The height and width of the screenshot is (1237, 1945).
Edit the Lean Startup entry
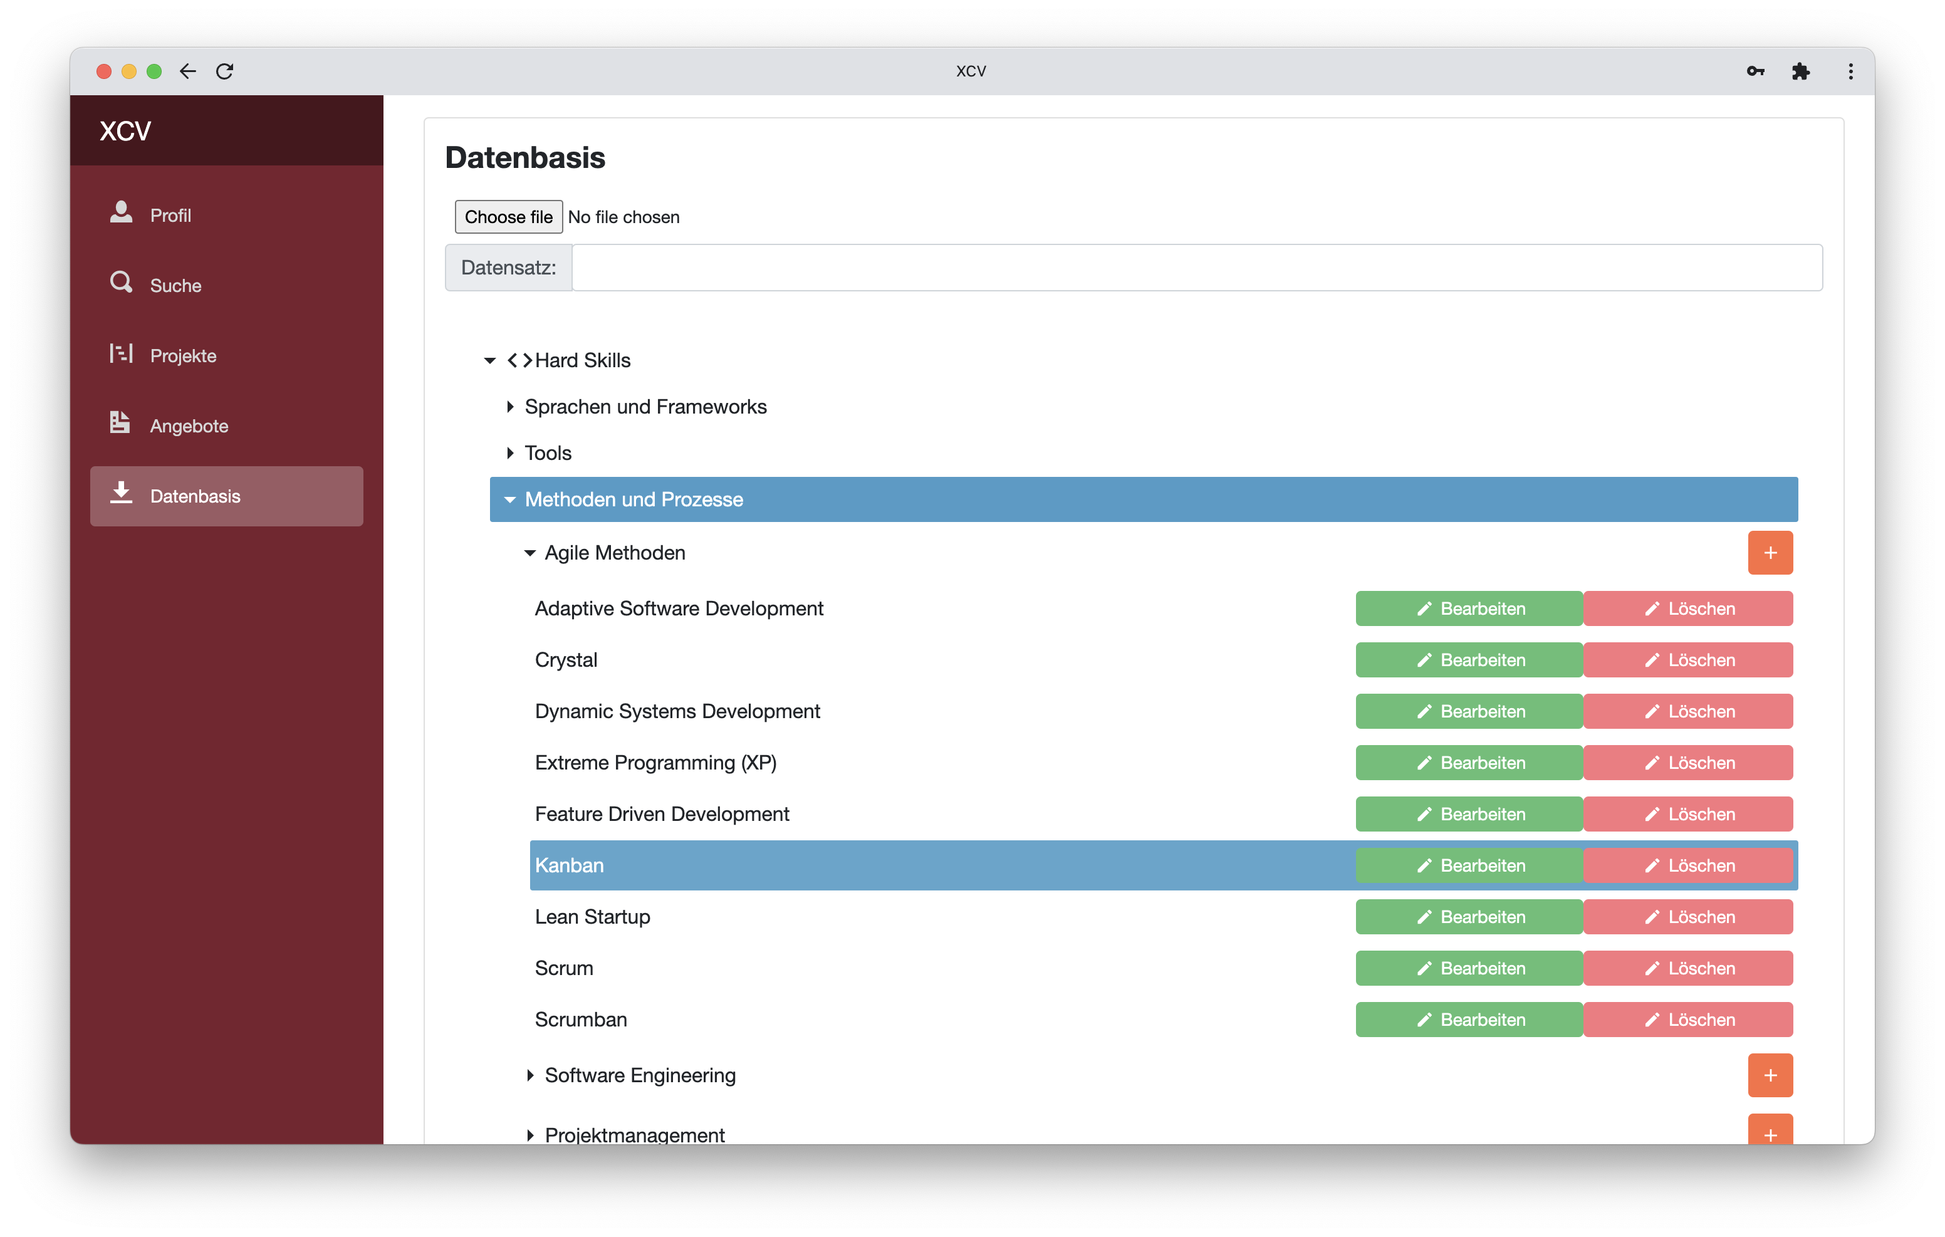[x=1468, y=917]
